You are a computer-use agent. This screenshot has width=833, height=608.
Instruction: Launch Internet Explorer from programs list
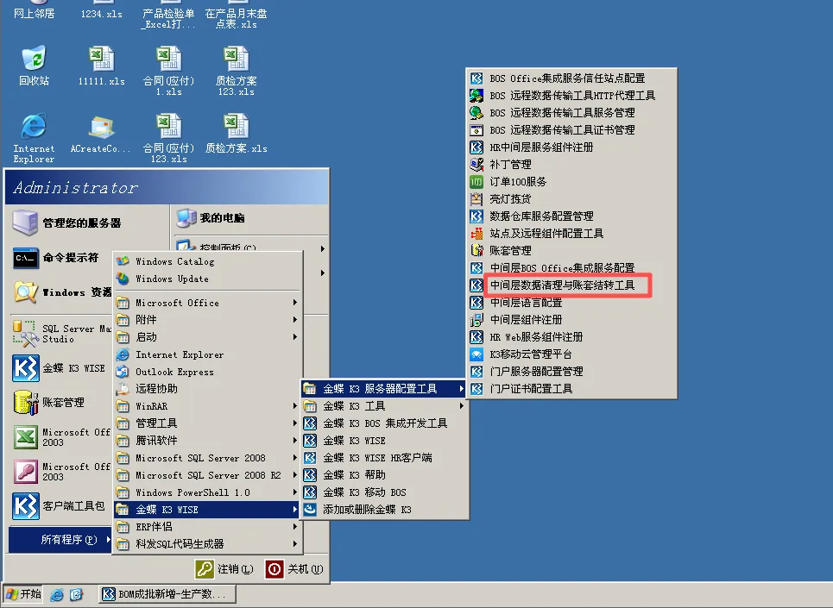[x=179, y=354]
